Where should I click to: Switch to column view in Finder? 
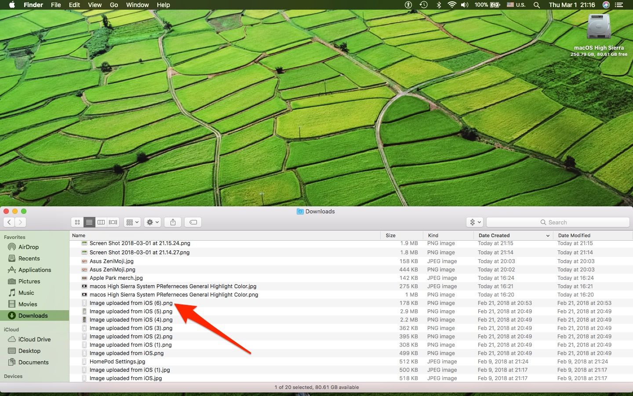click(101, 222)
